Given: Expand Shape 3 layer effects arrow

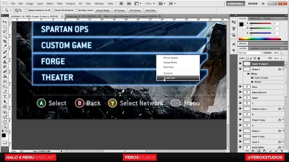Looking at the screenshot, I should tap(283, 131).
